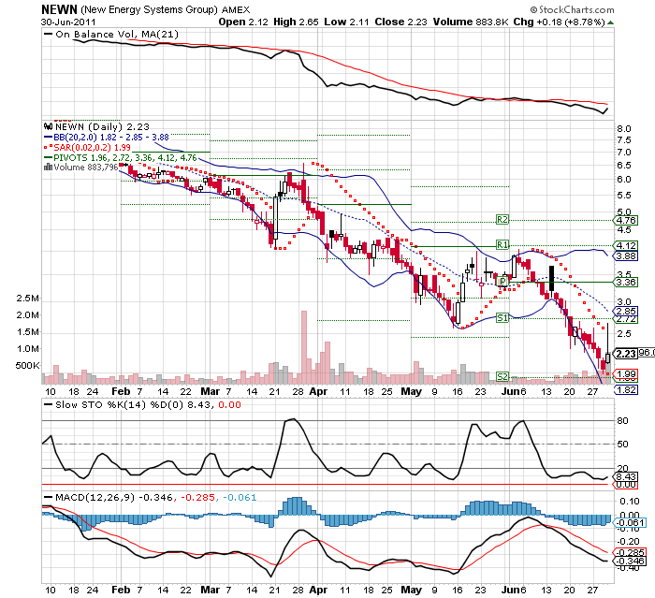
Task: Click the 8.43 stochastic value label
Action: click(626, 477)
